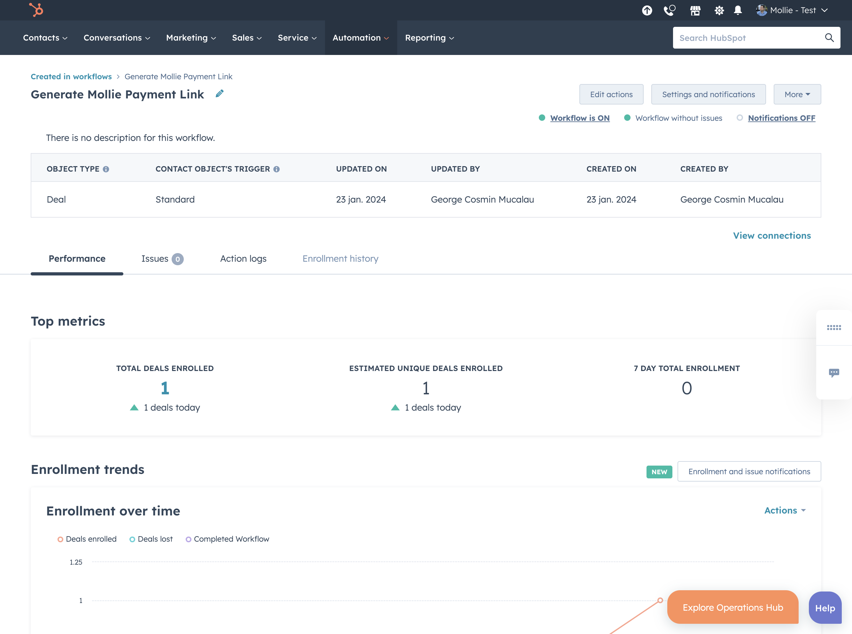Switch to the Action logs tab
Screen dimensions: 852x634
pyautogui.click(x=243, y=259)
